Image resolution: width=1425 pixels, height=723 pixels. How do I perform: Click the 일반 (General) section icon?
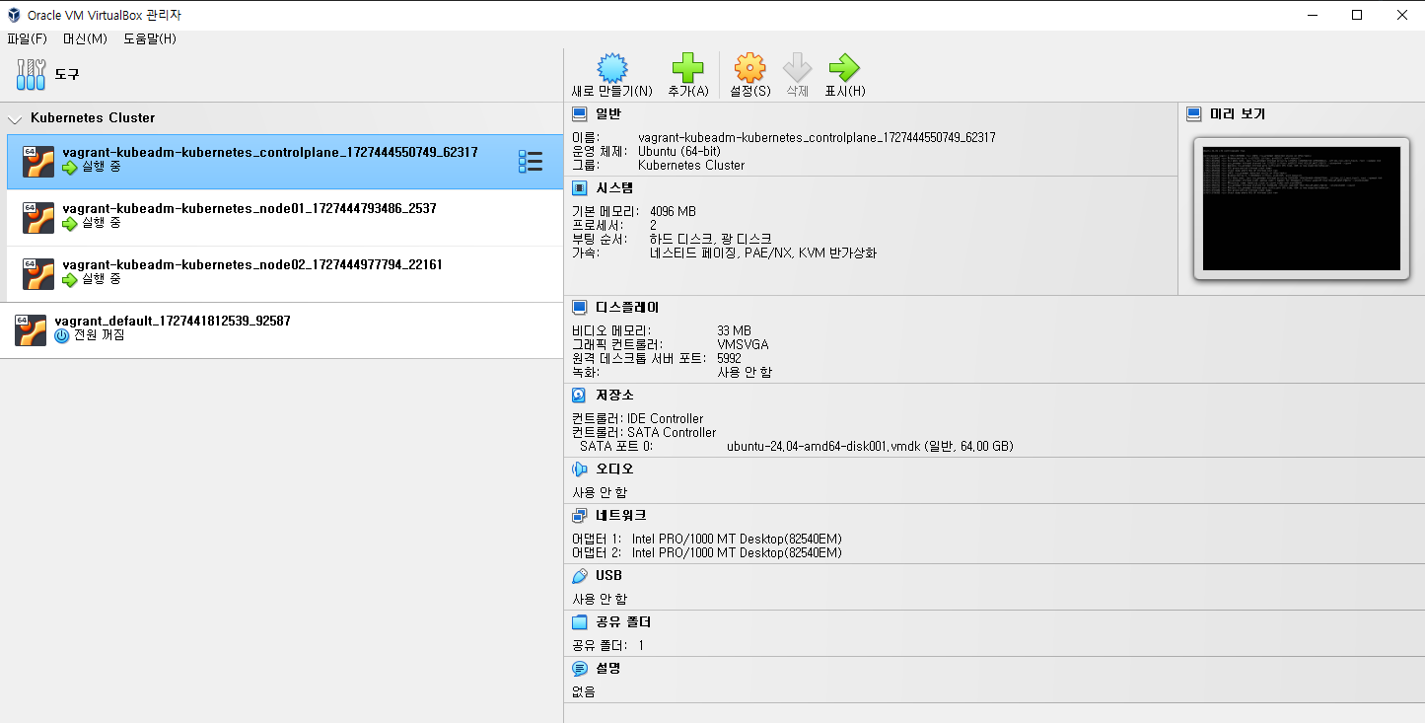(x=580, y=114)
